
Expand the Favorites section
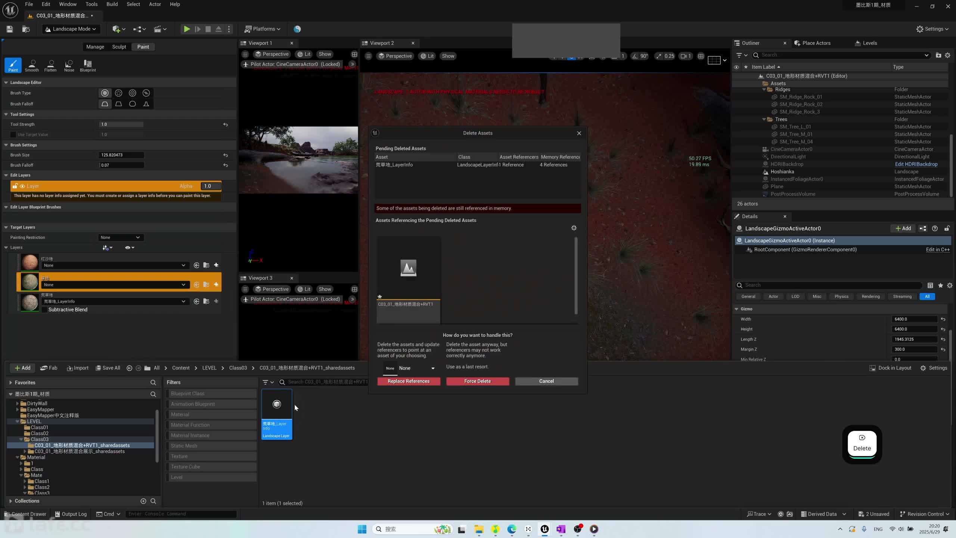pyautogui.click(x=10, y=383)
